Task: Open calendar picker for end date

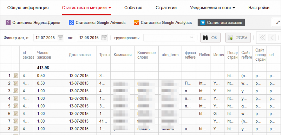Action: click(x=104, y=38)
